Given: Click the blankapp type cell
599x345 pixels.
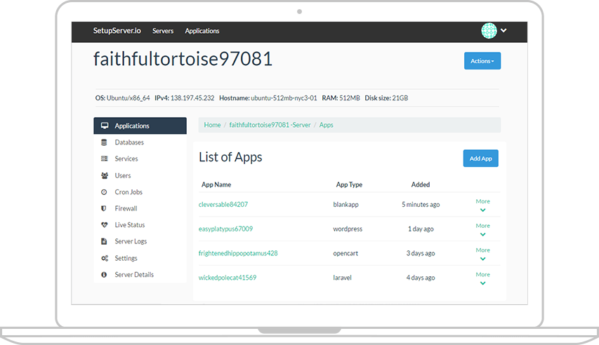Looking at the screenshot, I should pyautogui.click(x=345, y=205).
